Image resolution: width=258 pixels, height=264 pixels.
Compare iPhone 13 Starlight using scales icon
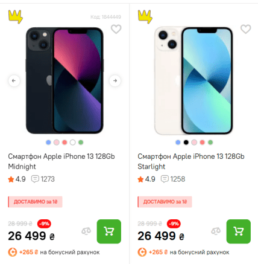[x=216, y=231]
